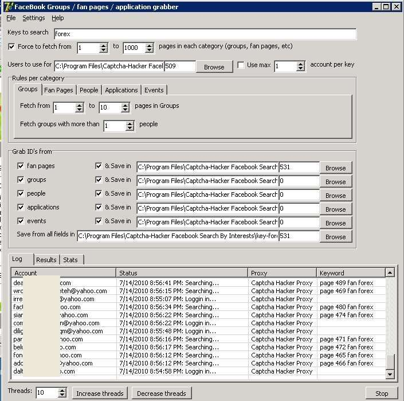
Task: Click the application icon in title bar
Action: pos(9,7)
